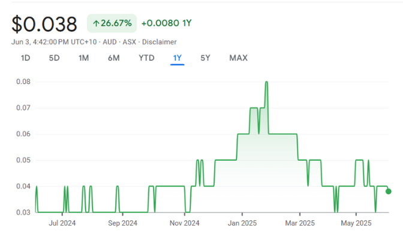
Task: Click the 0.06 y-axis label
Action: tap(23, 134)
